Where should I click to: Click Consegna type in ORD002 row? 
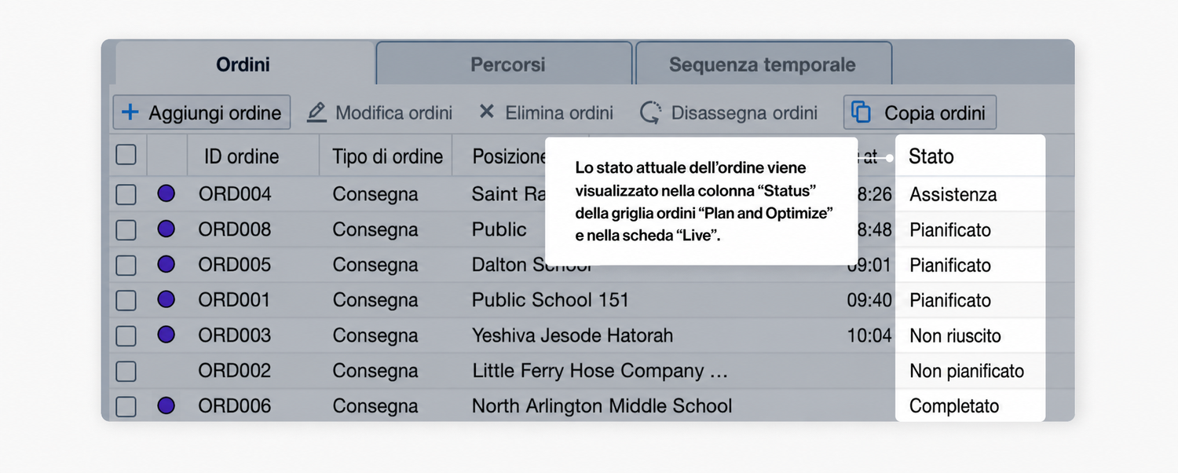point(375,371)
